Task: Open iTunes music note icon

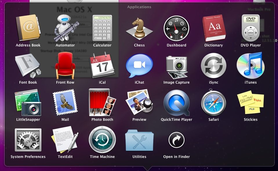Action: (x=250, y=66)
